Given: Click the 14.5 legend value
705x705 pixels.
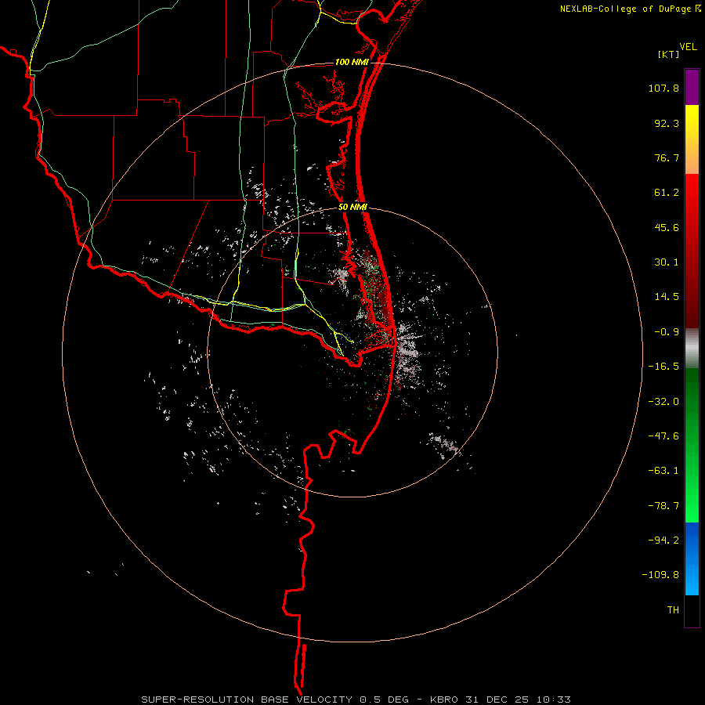Looking at the screenshot, I should point(667,297).
